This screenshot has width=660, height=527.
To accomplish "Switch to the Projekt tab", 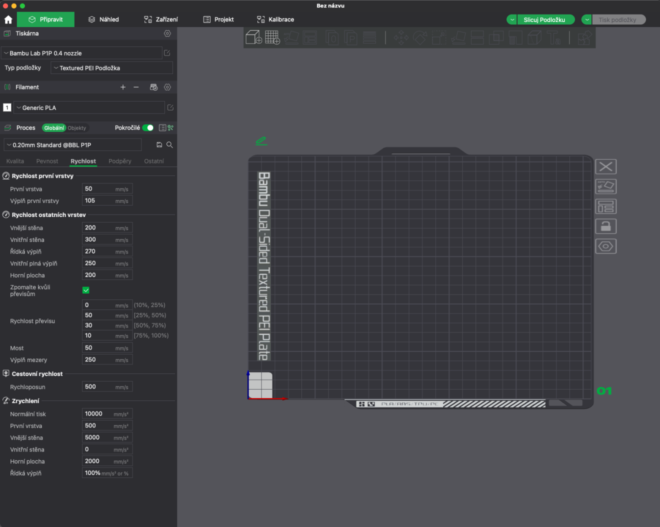I will (x=218, y=19).
